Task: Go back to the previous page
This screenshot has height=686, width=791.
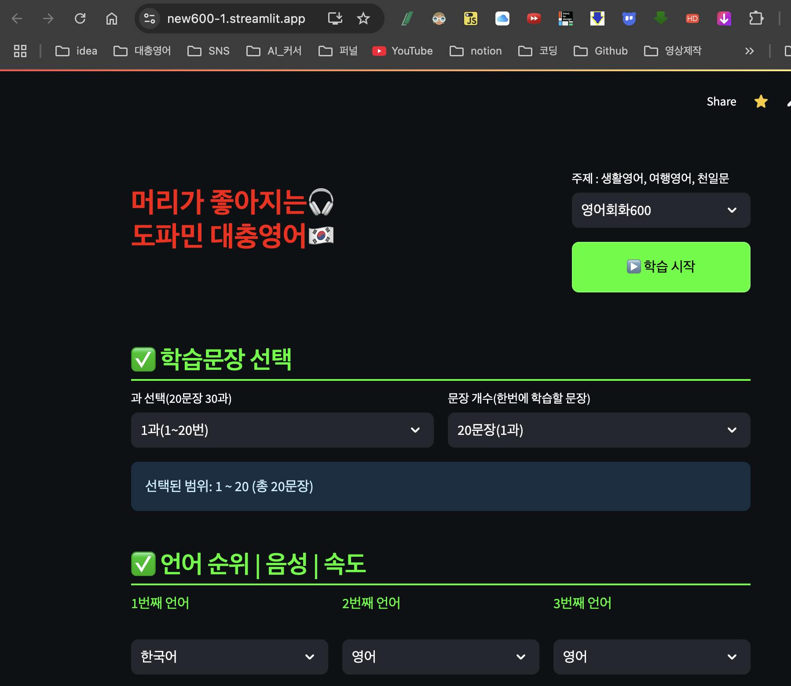Action: tap(17, 18)
